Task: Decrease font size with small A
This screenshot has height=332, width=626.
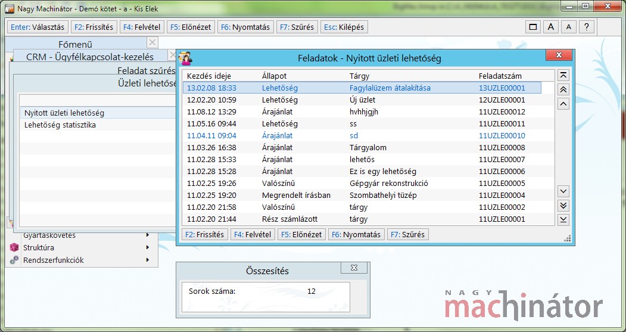Action: [568, 27]
